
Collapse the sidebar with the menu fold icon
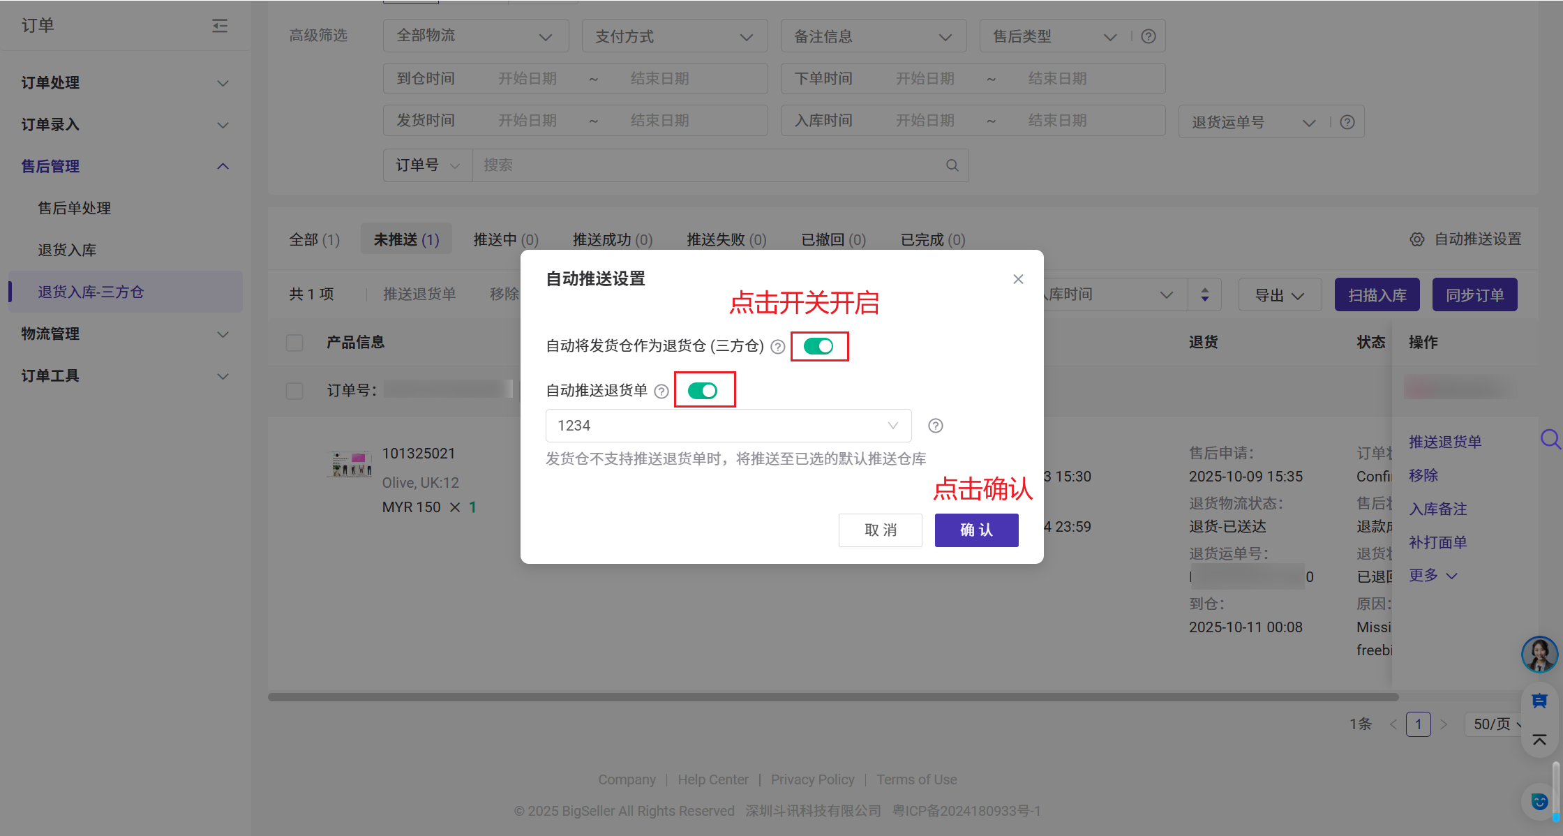220,26
